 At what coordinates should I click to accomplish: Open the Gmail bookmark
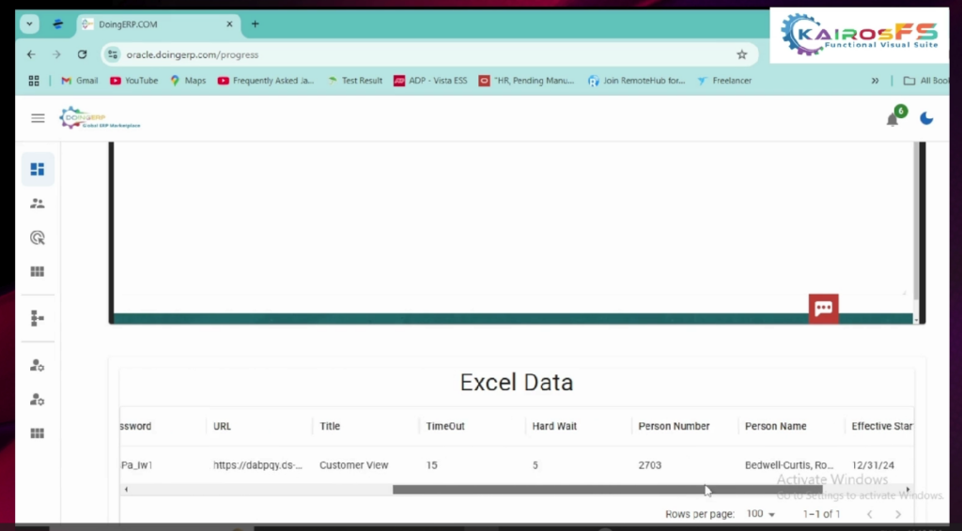click(x=79, y=81)
